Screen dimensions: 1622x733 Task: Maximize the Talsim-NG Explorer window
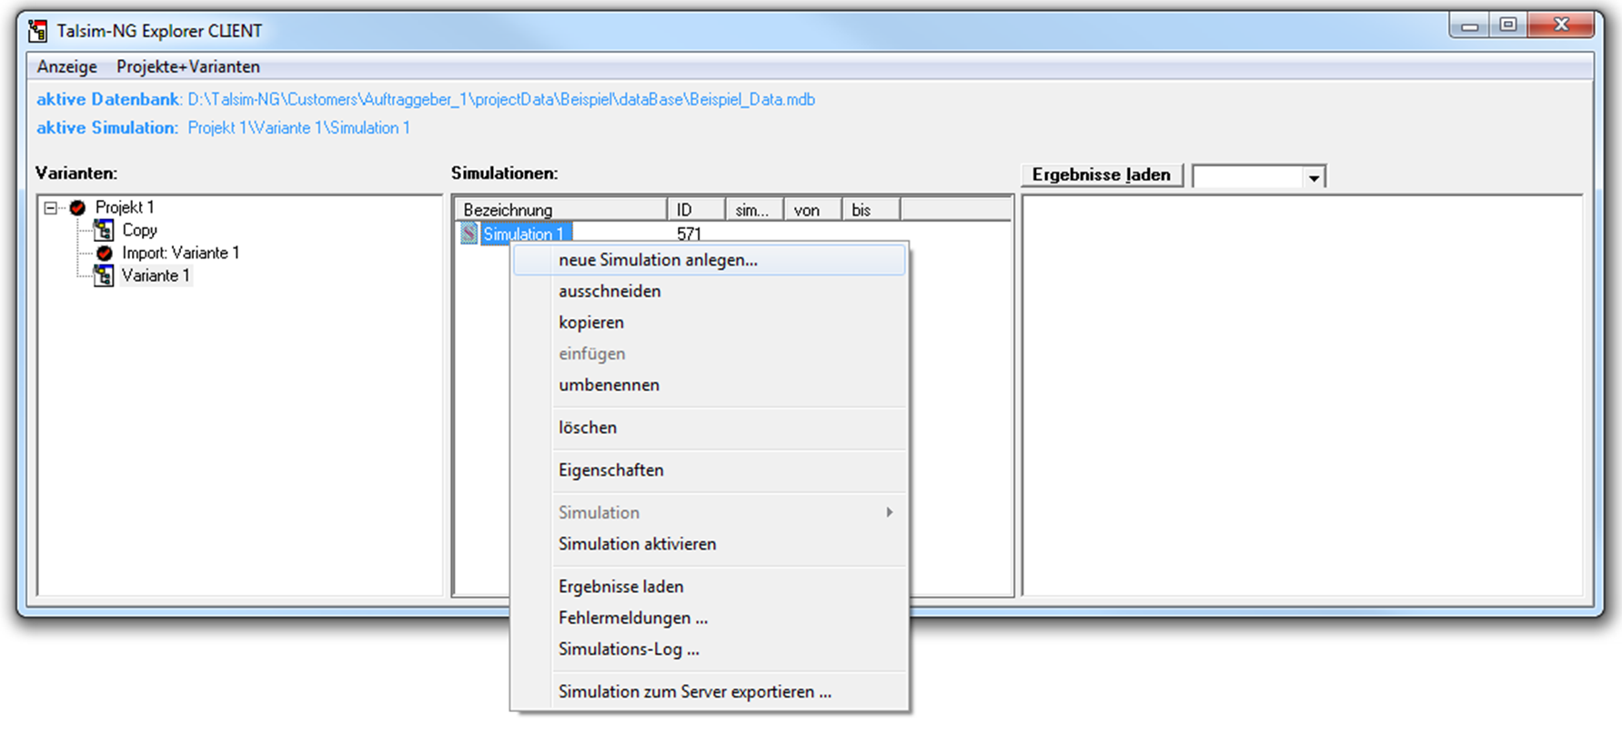[1508, 25]
